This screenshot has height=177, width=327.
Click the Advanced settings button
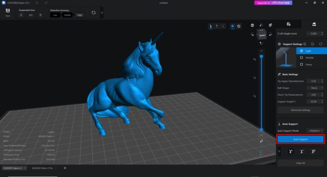click(301, 110)
